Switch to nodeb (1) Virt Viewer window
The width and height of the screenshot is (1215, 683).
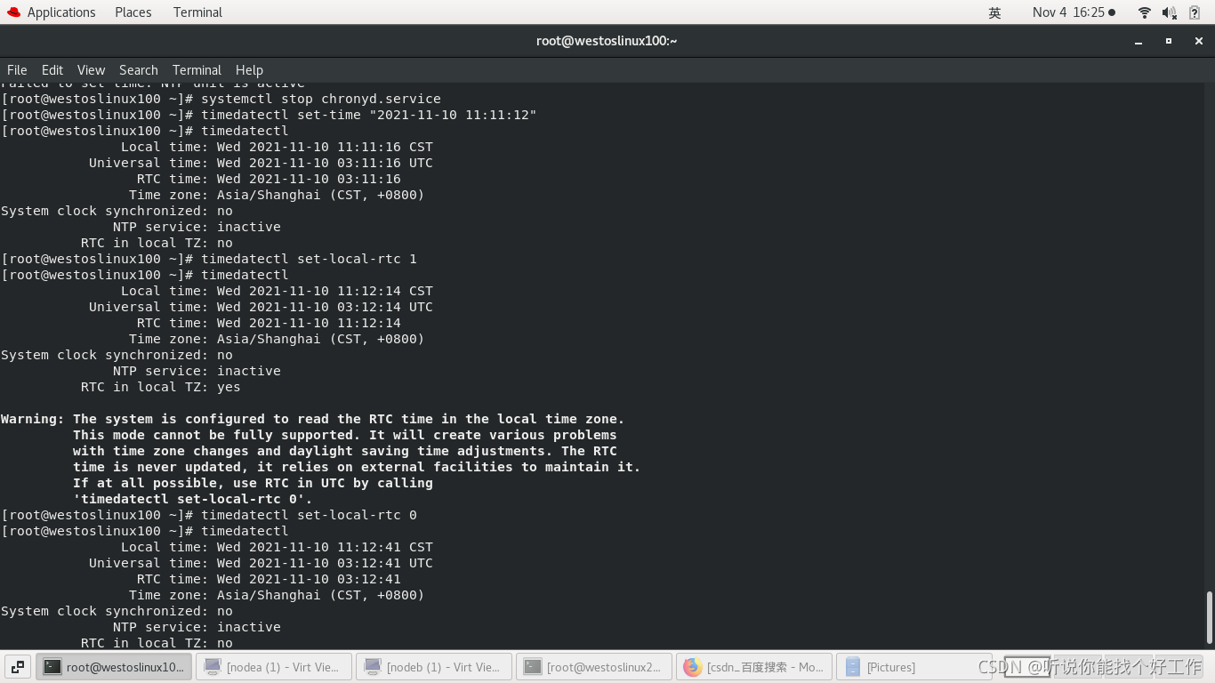tap(434, 667)
